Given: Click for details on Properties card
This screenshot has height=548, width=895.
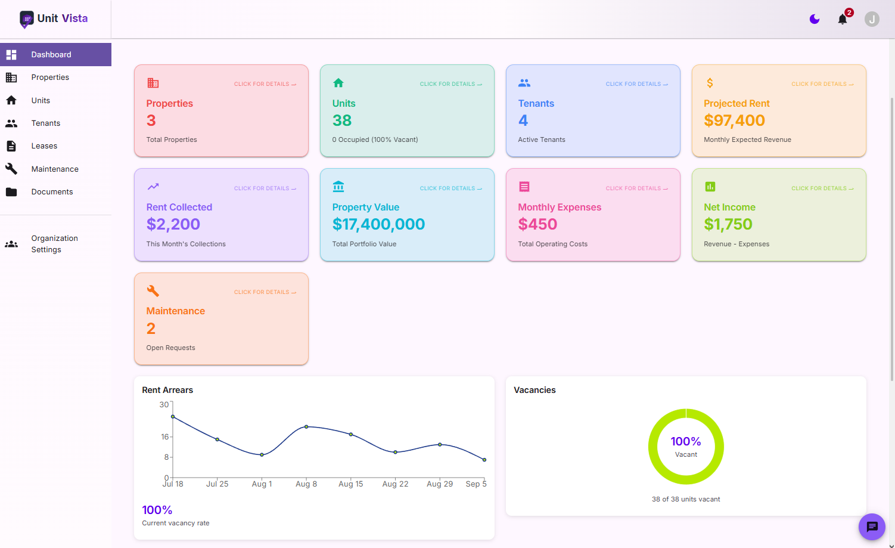Looking at the screenshot, I should 265,84.
